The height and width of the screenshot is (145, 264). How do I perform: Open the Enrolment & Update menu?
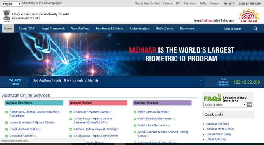click(x=109, y=29)
